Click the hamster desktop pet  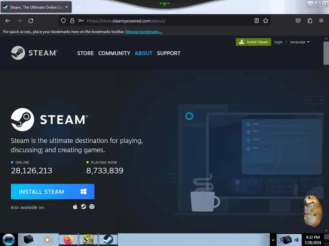click(x=313, y=211)
